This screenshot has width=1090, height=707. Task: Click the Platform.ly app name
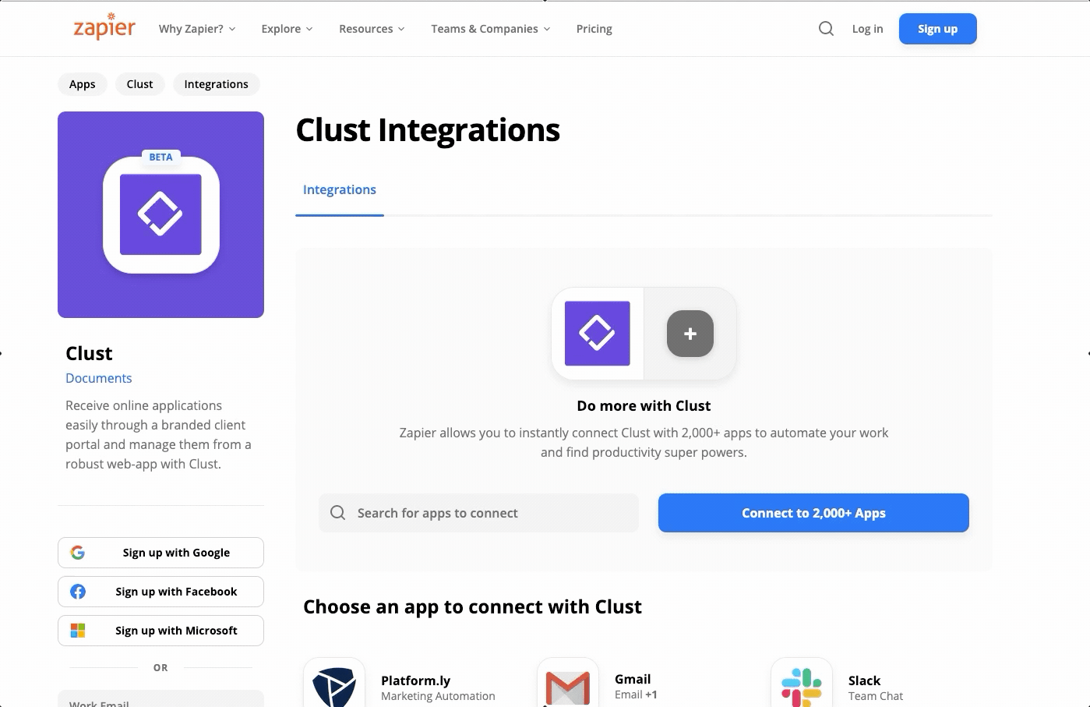(416, 680)
